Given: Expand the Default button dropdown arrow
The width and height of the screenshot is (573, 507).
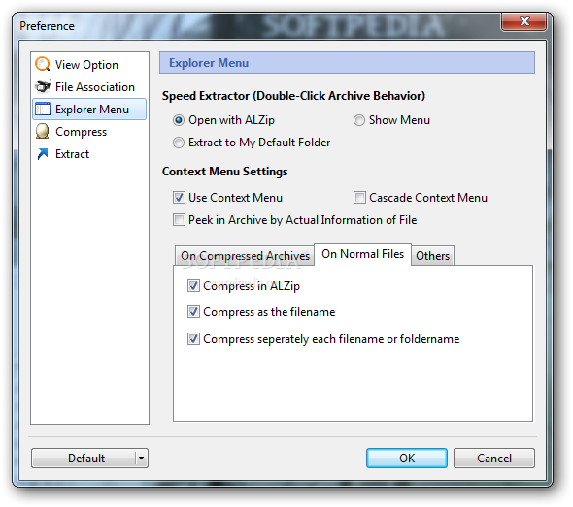Looking at the screenshot, I should pyautogui.click(x=142, y=459).
